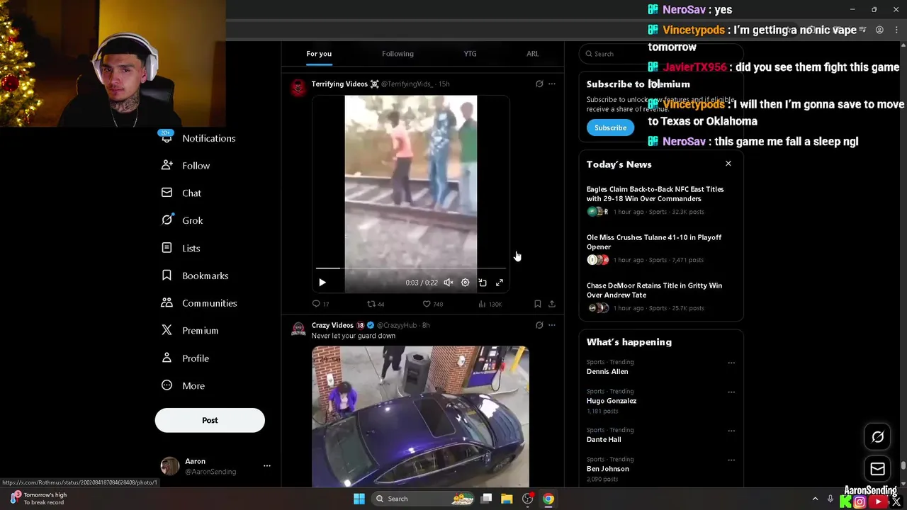Unmute the video volume
The height and width of the screenshot is (510, 907).
pos(449,283)
